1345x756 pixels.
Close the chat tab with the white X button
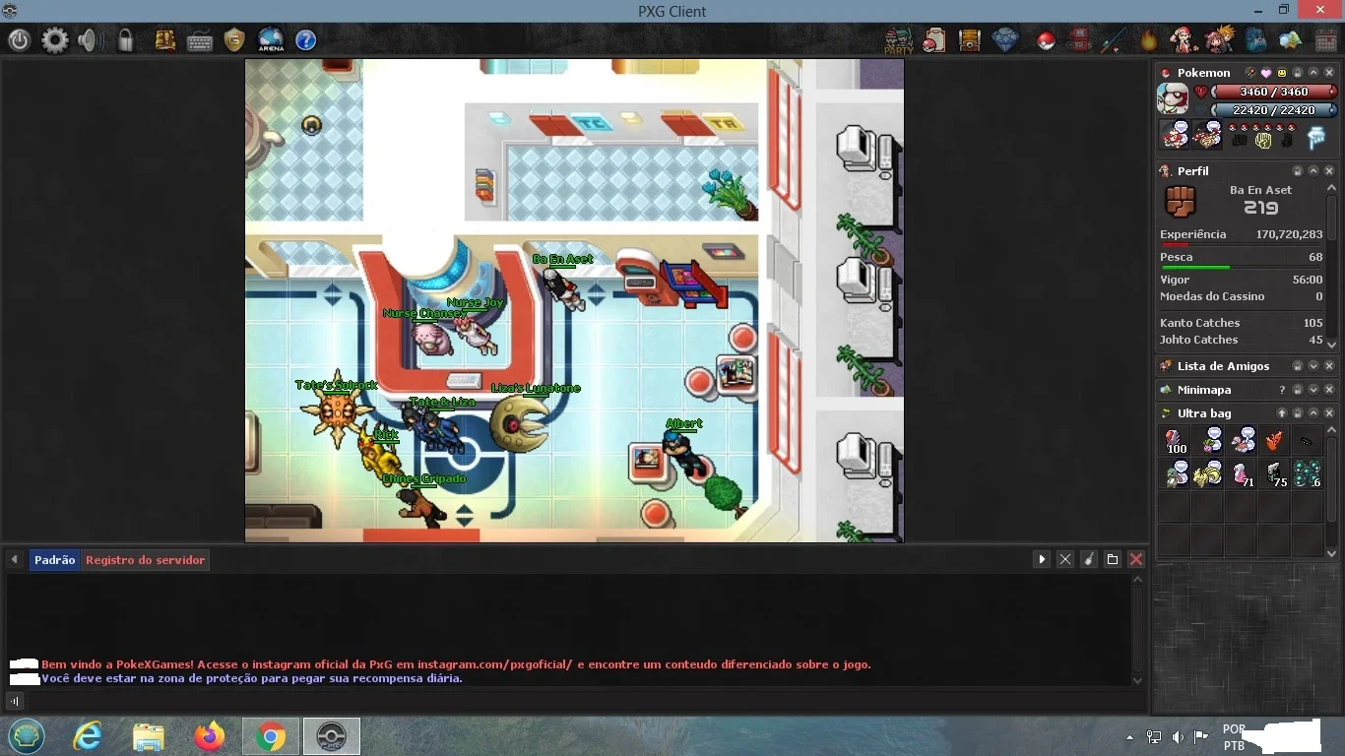point(1065,559)
